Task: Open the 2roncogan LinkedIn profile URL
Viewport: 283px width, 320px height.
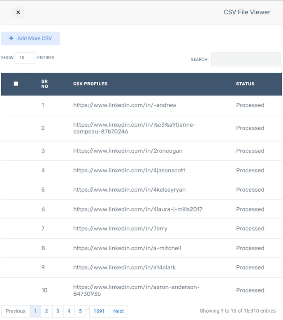Action: (128, 151)
